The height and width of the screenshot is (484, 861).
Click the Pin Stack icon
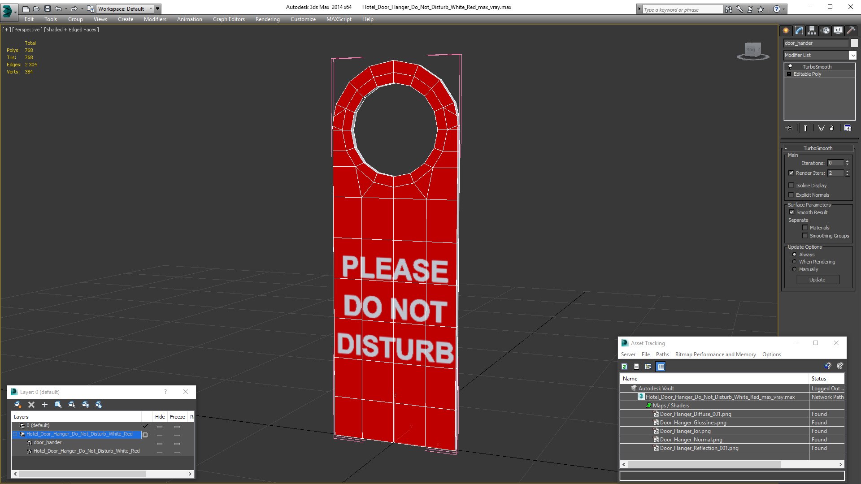pyautogui.click(x=790, y=128)
